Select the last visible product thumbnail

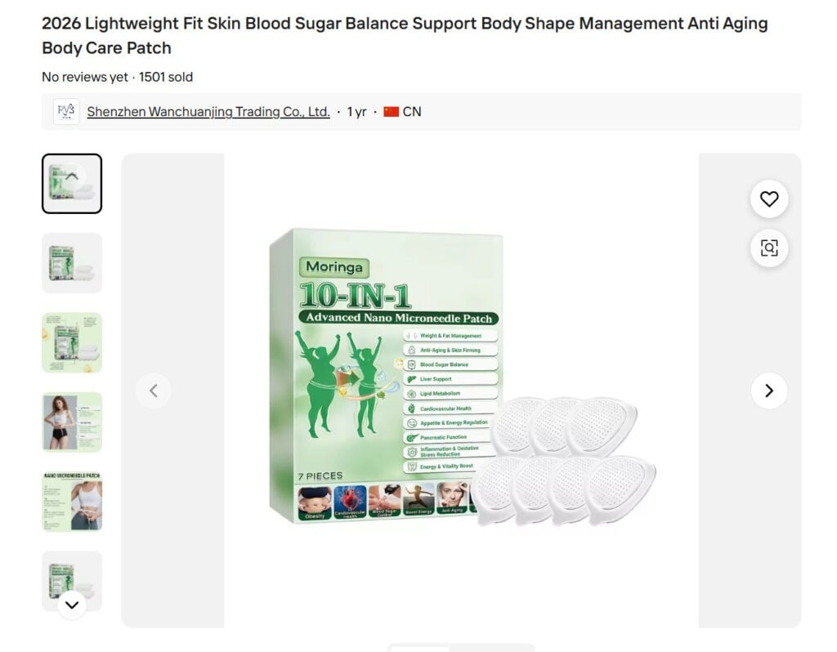[72, 581]
